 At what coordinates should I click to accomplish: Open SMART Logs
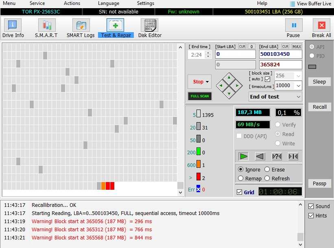(x=81, y=28)
